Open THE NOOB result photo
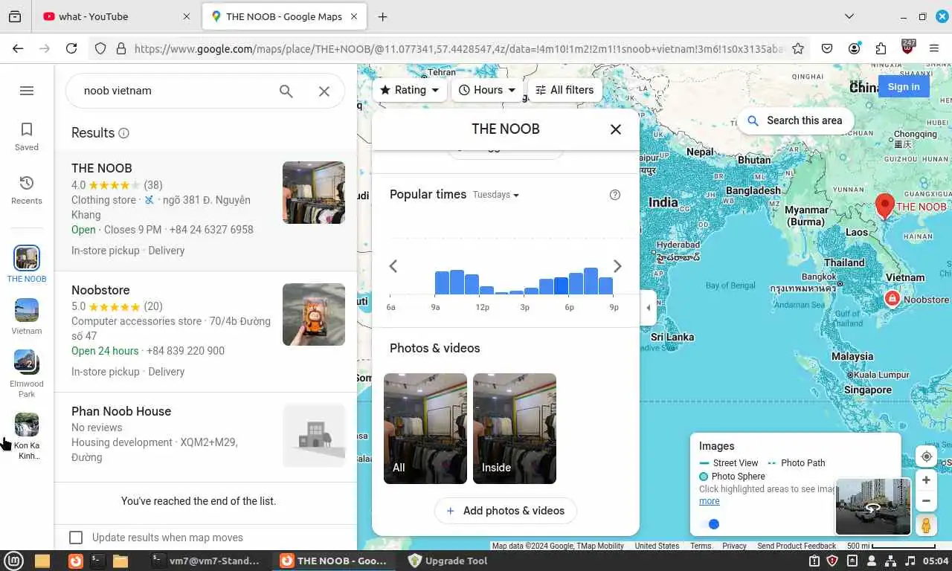This screenshot has width=952, height=571. [x=314, y=193]
